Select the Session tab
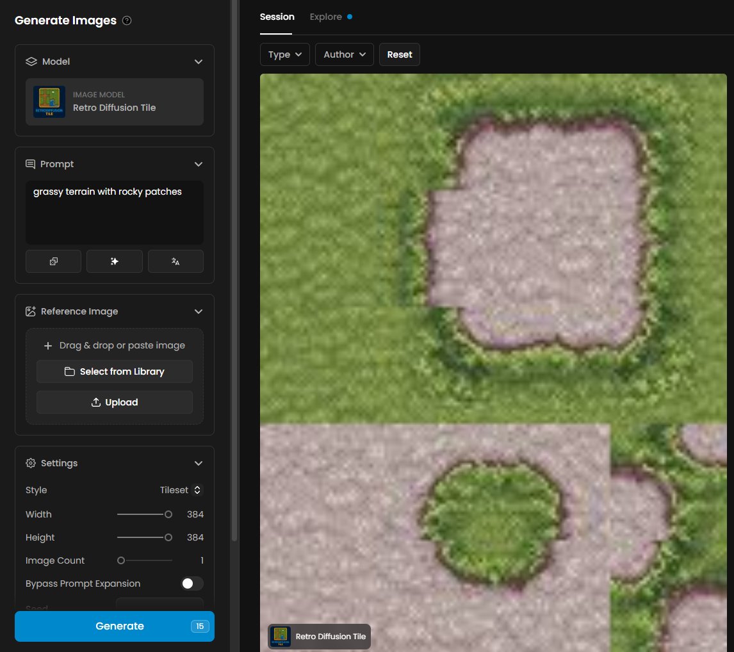 pos(277,17)
